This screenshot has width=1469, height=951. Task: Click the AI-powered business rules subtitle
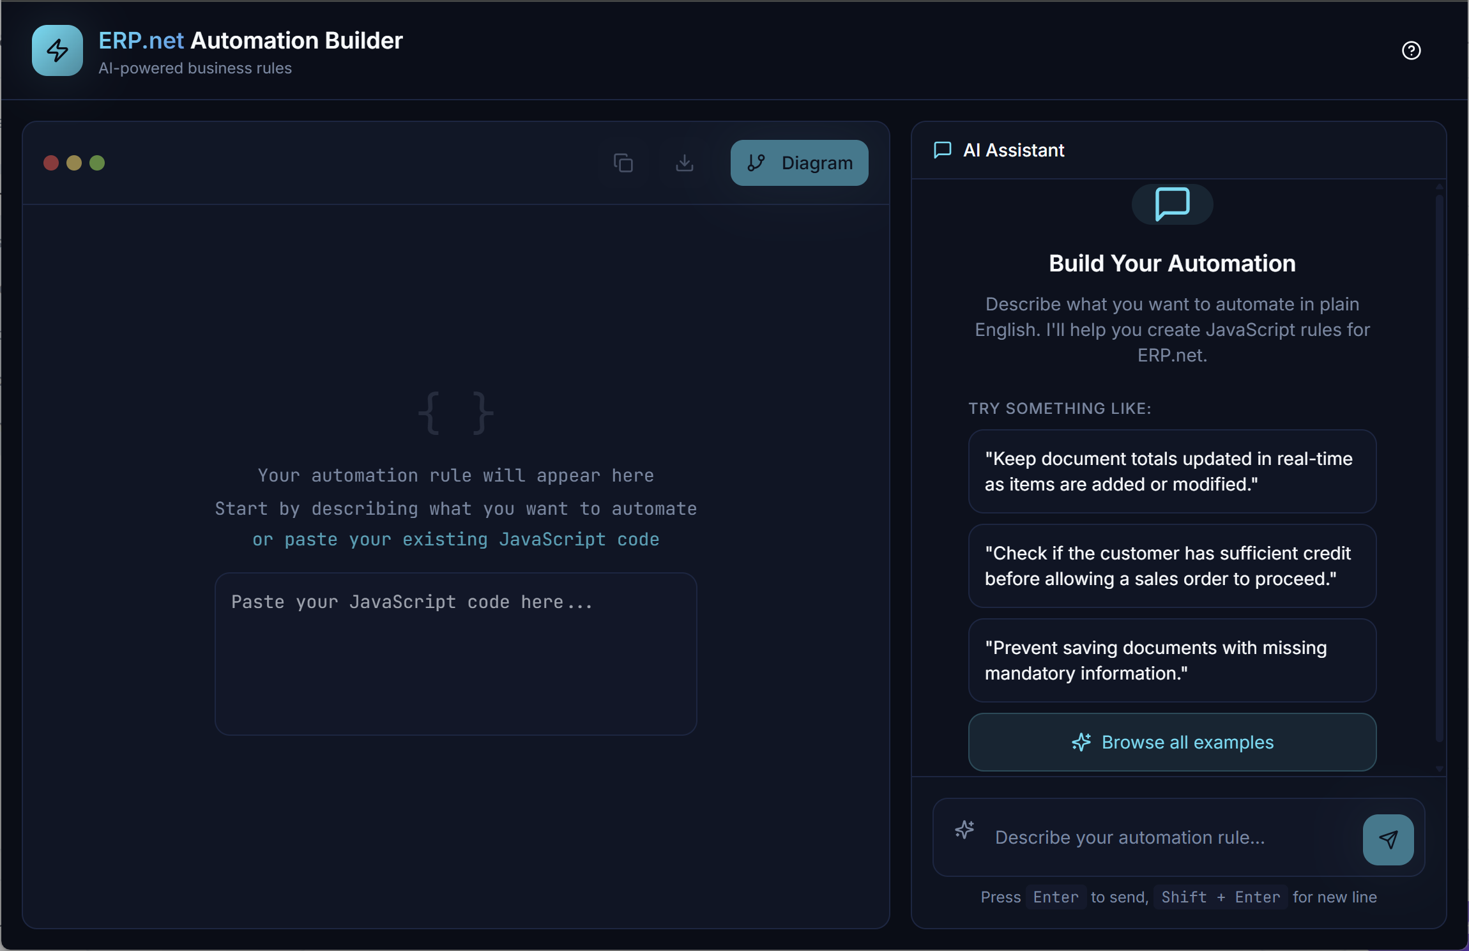click(195, 68)
